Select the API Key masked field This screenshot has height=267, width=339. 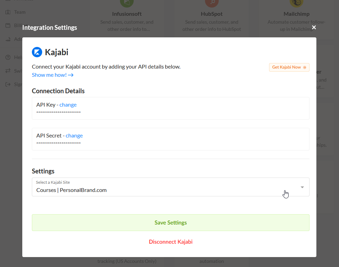(171, 108)
